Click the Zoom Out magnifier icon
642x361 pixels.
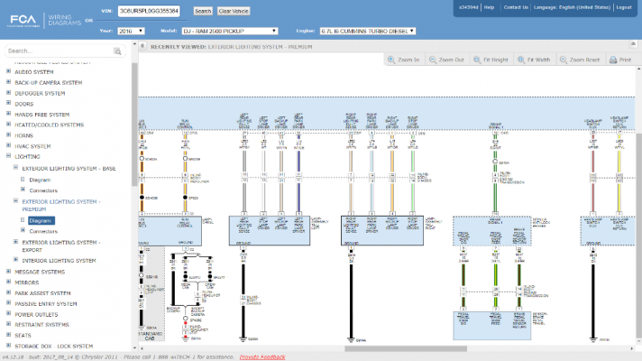(433, 60)
